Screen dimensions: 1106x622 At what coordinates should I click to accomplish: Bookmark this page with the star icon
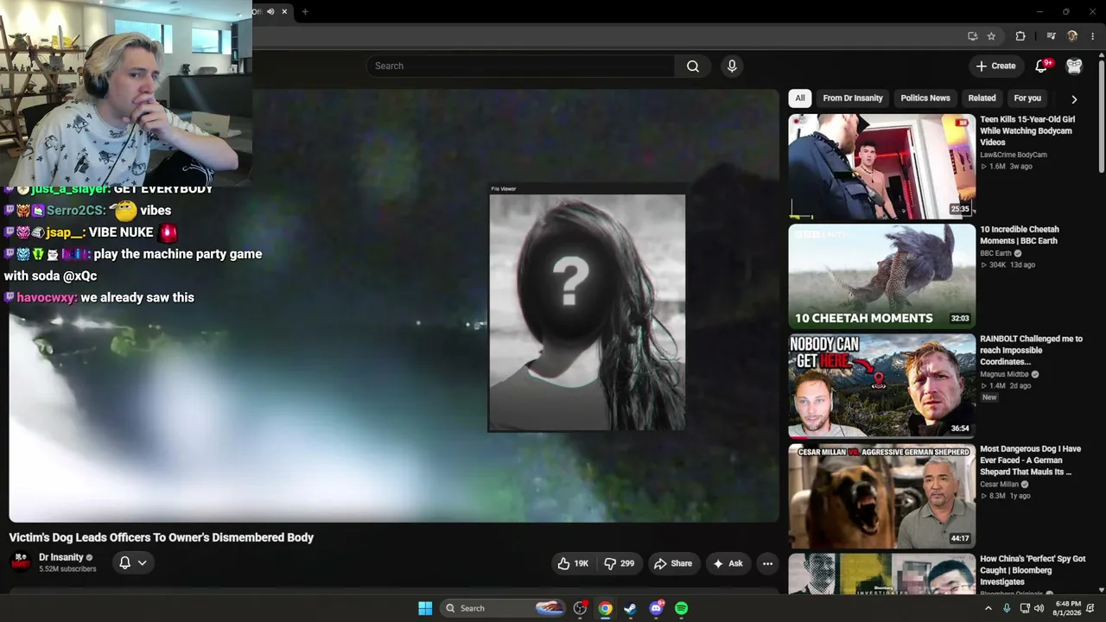991,36
